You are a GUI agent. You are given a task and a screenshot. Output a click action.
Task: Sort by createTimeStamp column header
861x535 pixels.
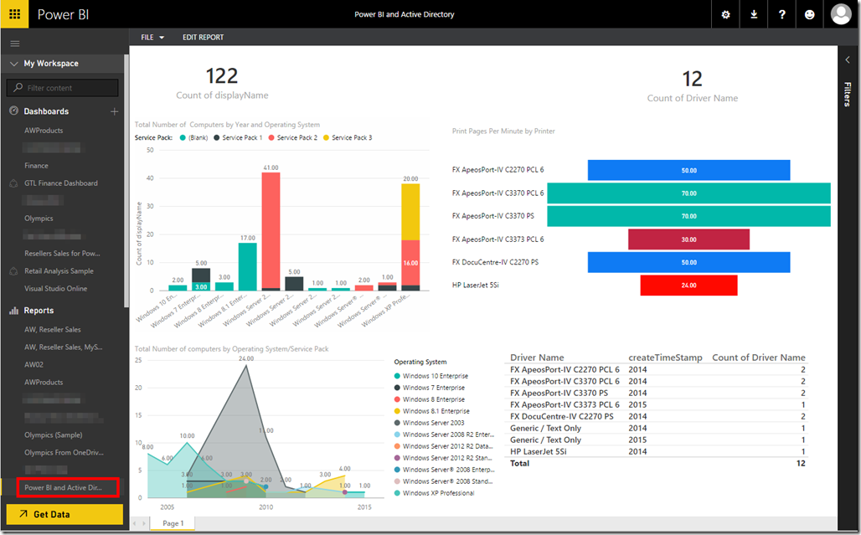click(x=665, y=358)
